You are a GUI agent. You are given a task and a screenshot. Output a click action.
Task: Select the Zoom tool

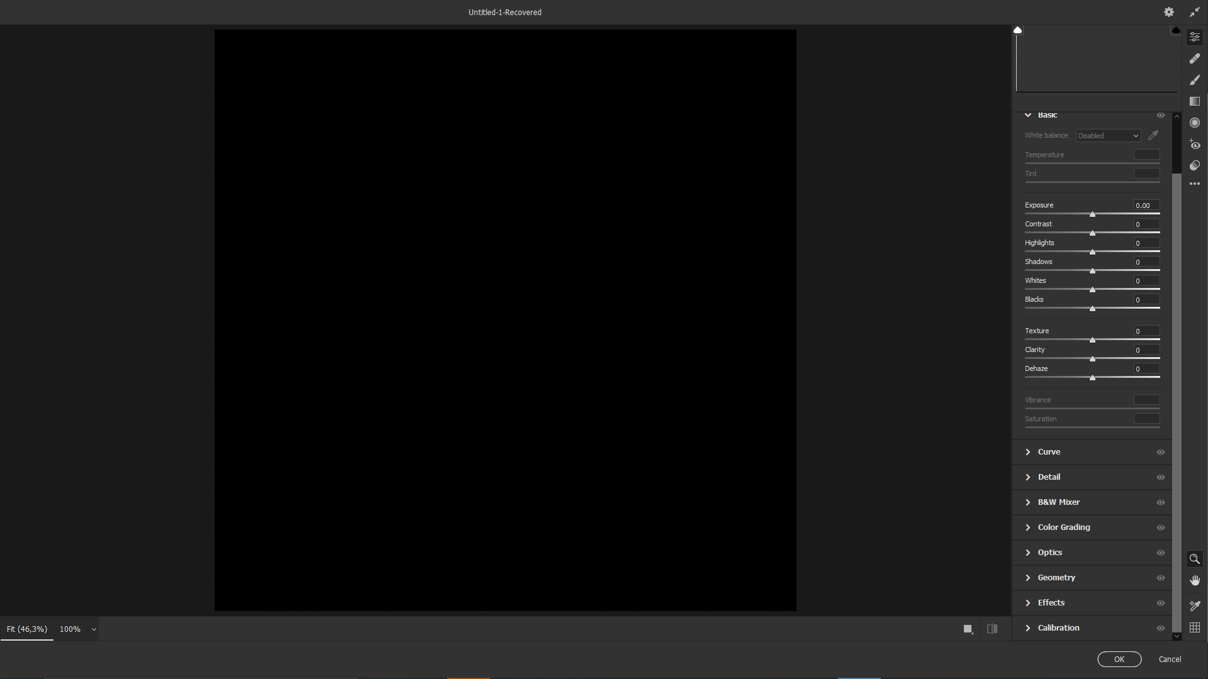(1194, 558)
